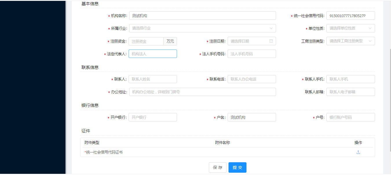391x175 pixels.
Task: Click the 提交 button
Action: pos(237,167)
